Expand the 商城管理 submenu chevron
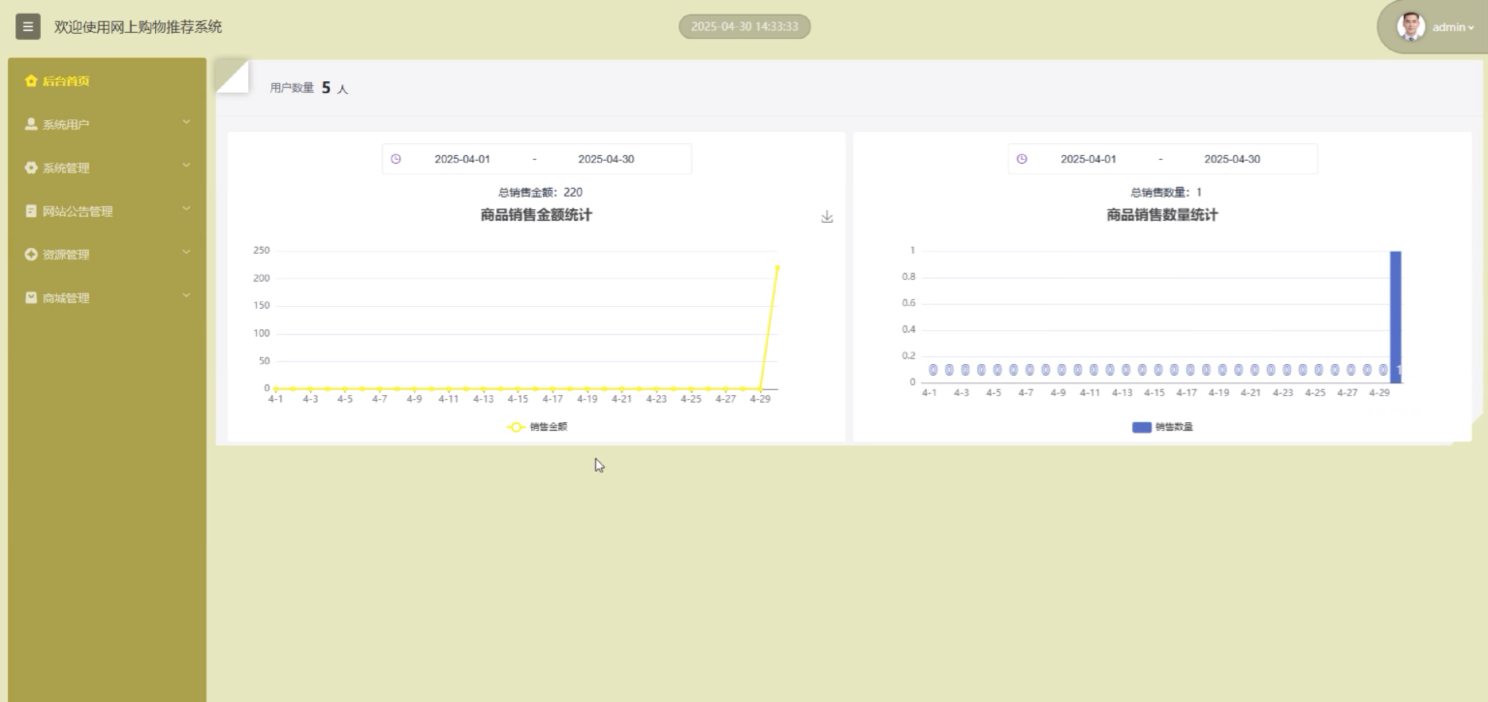The width and height of the screenshot is (1488, 702). (186, 296)
